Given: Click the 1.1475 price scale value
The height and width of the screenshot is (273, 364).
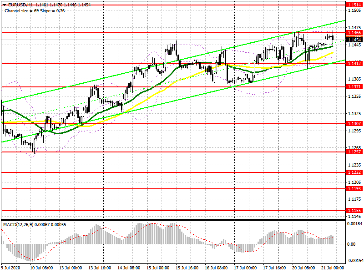Looking at the screenshot, I should pyautogui.click(x=355, y=28).
